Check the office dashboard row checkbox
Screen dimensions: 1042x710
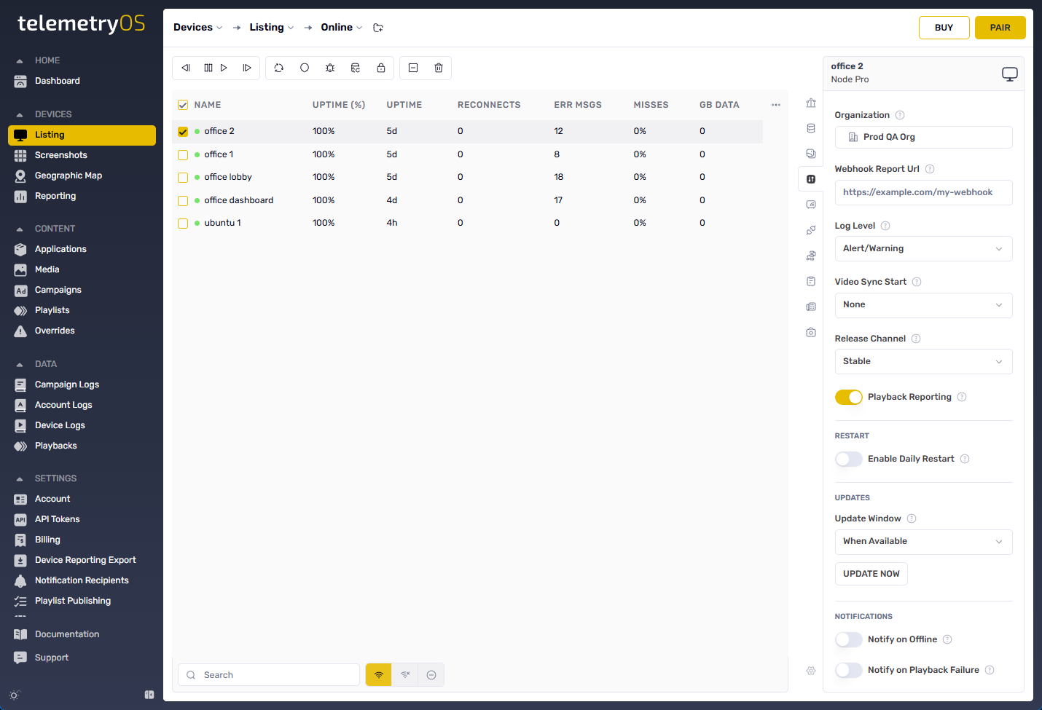(183, 201)
